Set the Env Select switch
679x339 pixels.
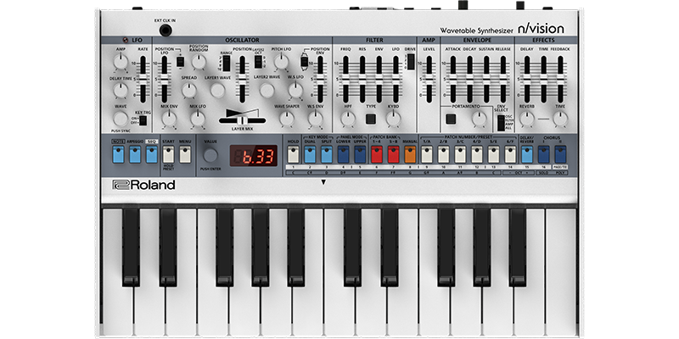pos(501,123)
